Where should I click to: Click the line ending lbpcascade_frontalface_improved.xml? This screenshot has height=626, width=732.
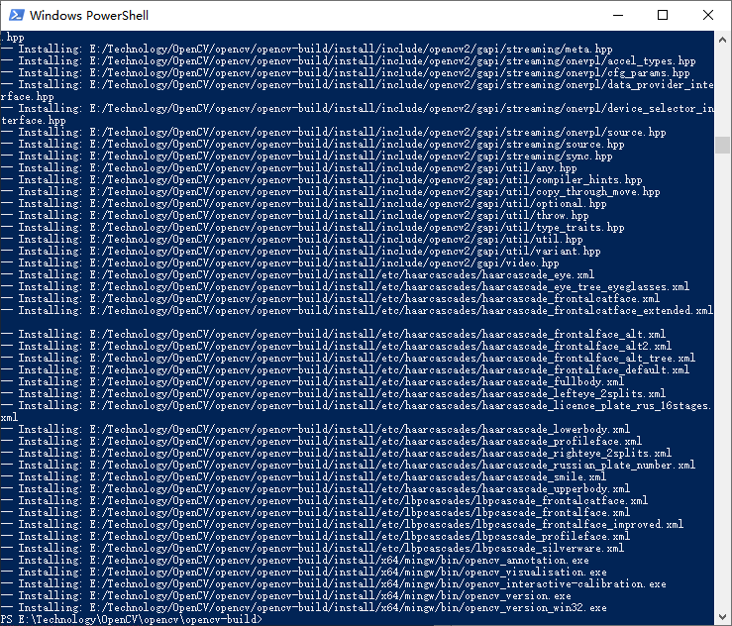(342, 524)
